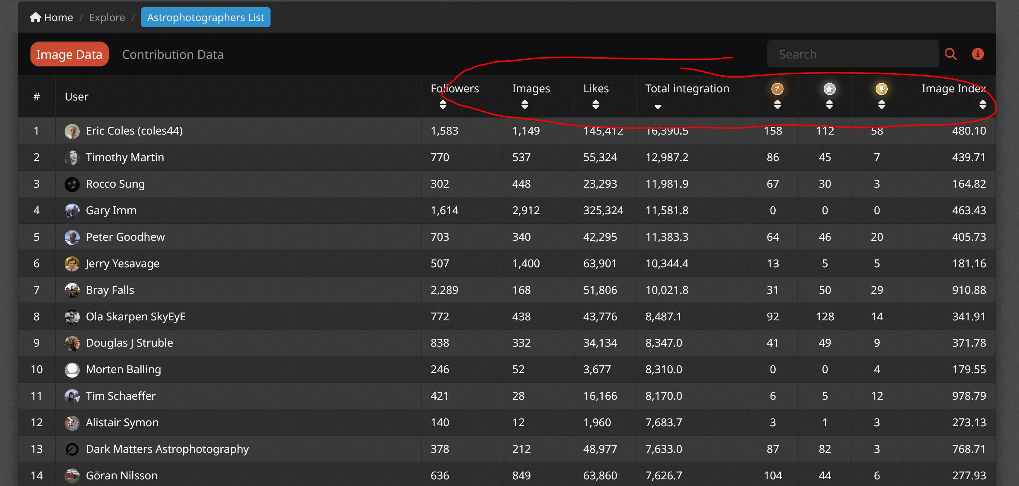1019x486 pixels.
Task: Open Rocco Sung avatar thumbnail
Action: pos(72,184)
